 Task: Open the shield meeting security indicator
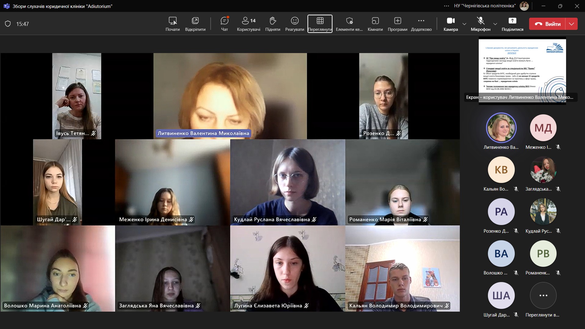8,24
